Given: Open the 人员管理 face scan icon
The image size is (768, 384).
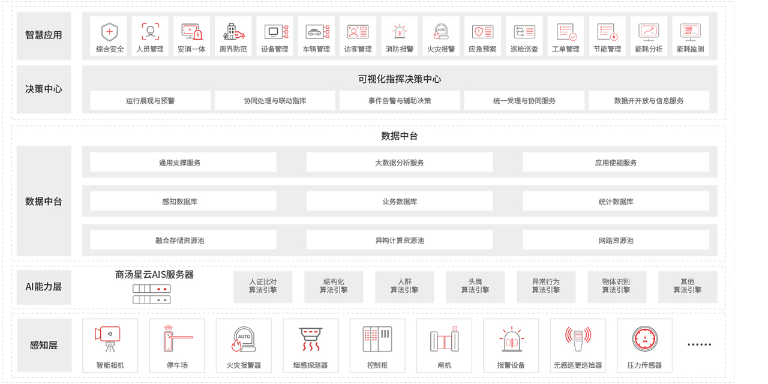Looking at the screenshot, I should 150,32.
